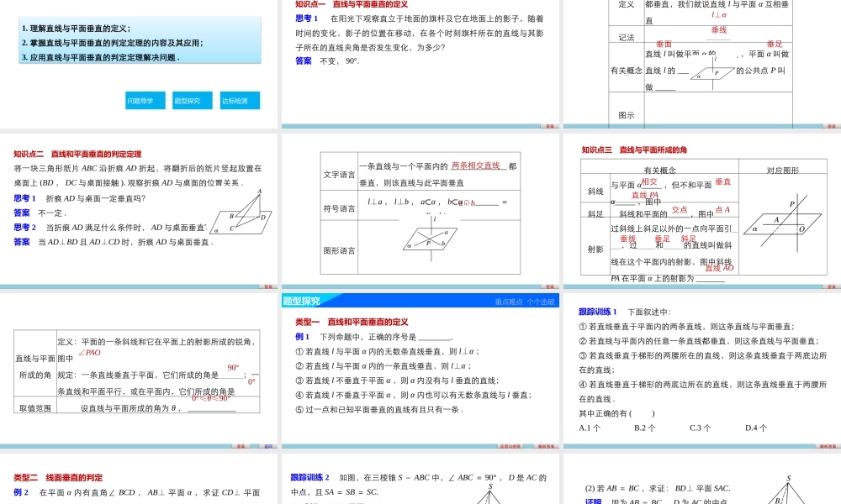Select answer option A.1 个
Screen dimensions: 841x504
click(x=590, y=428)
